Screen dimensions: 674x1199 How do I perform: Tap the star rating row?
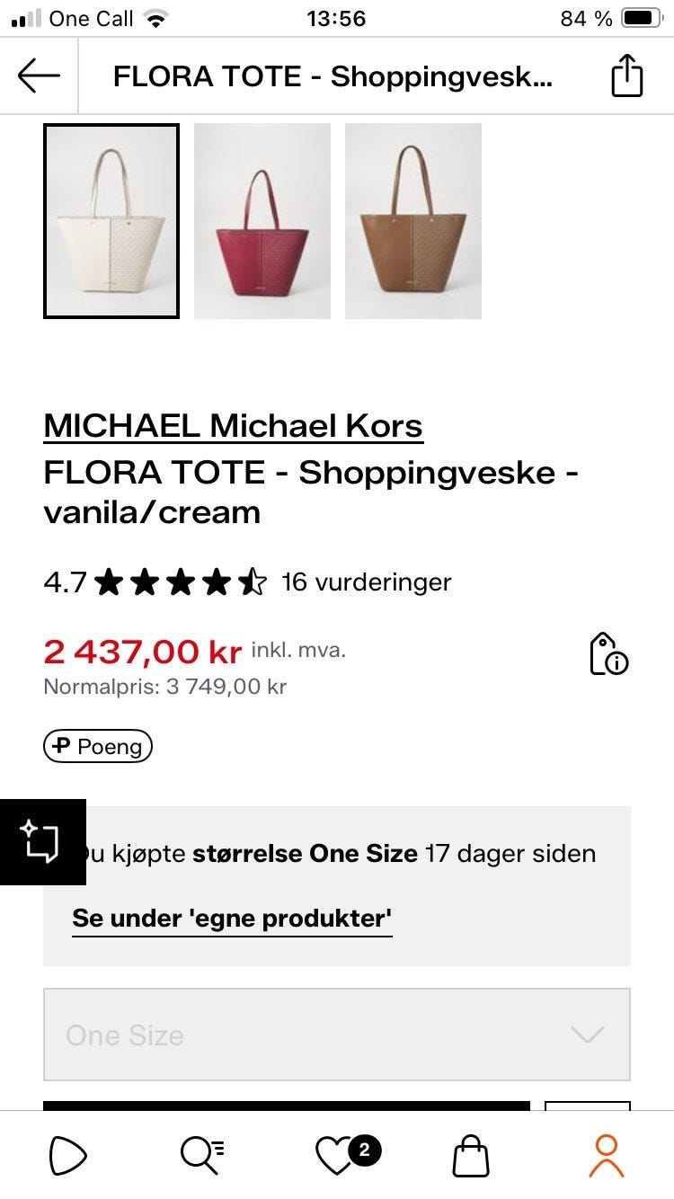(180, 582)
